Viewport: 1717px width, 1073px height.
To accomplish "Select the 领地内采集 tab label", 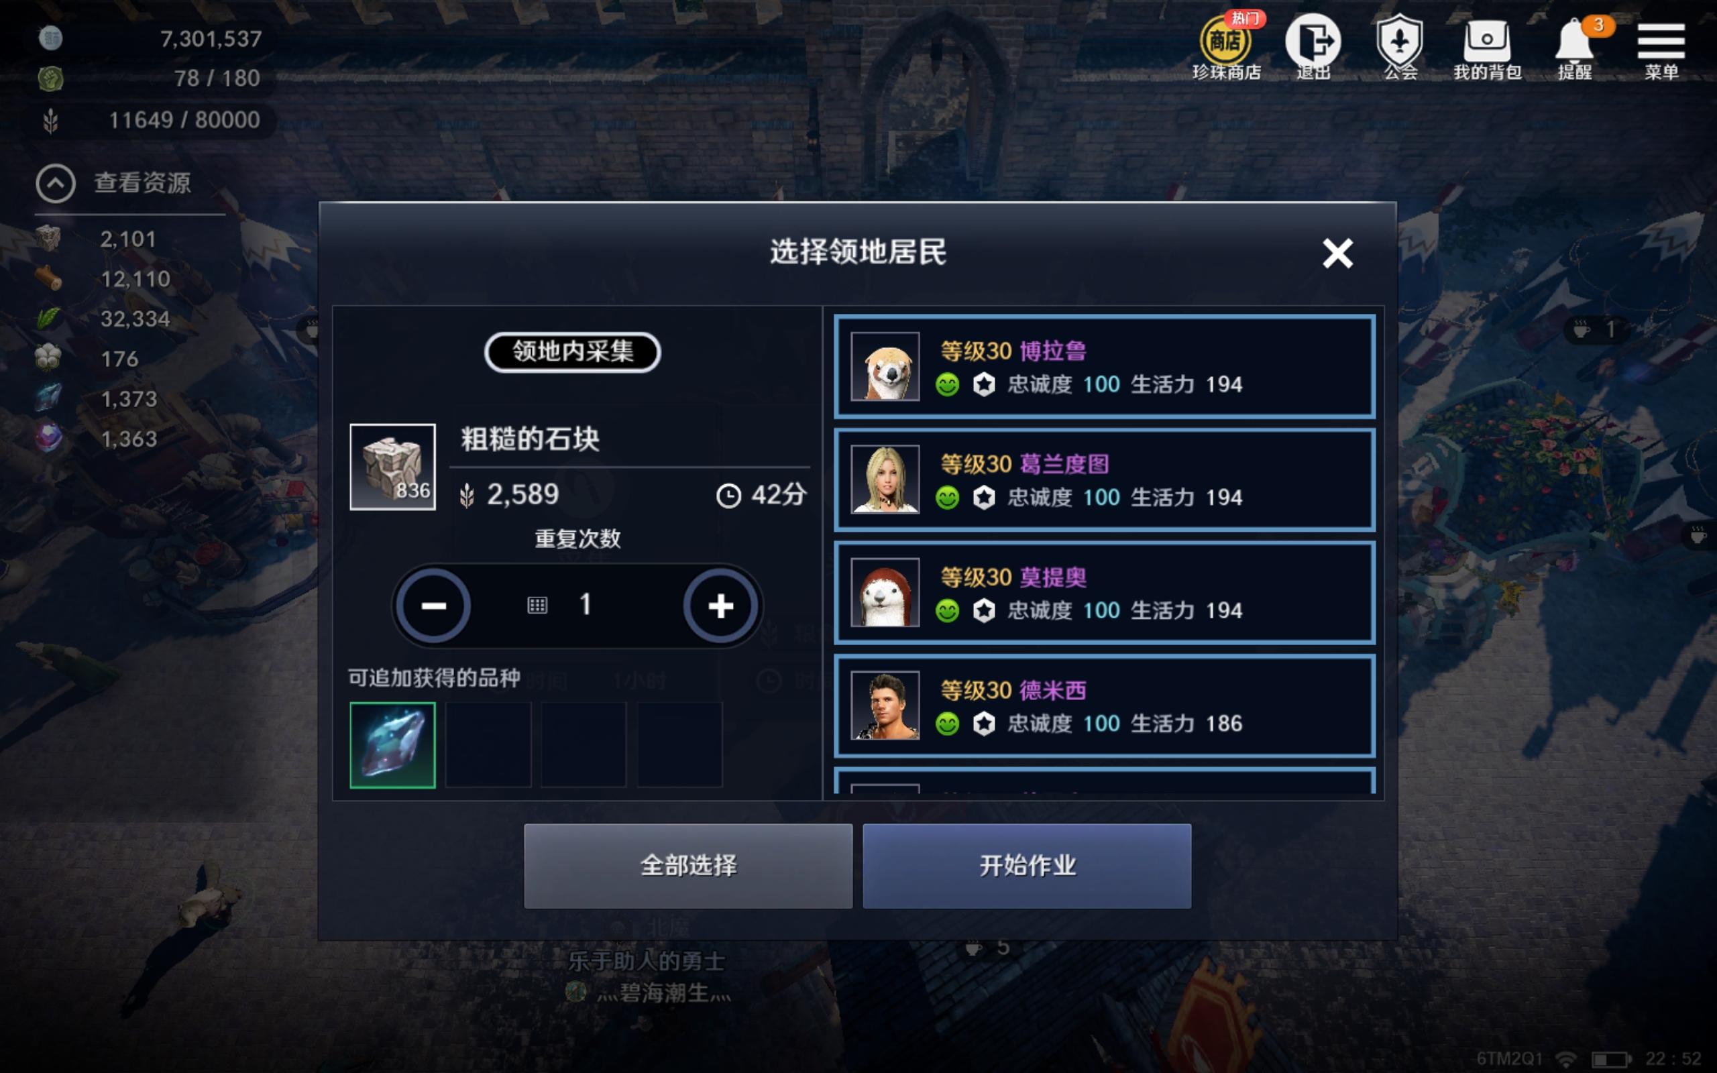I will (x=573, y=351).
